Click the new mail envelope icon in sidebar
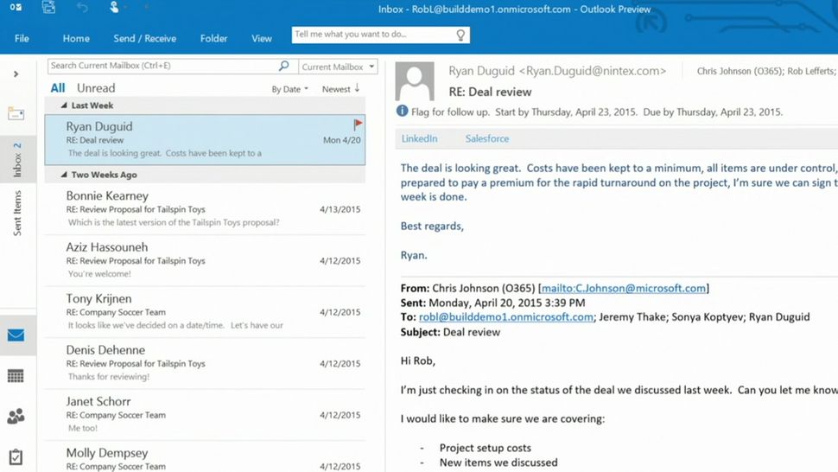 (x=16, y=113)
